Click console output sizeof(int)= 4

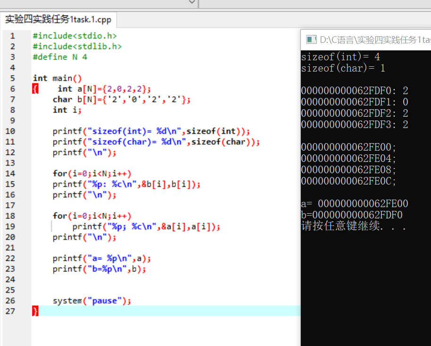(340, 57)
